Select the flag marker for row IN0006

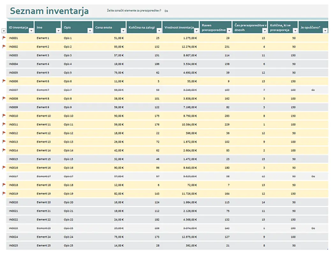[4, 81]
